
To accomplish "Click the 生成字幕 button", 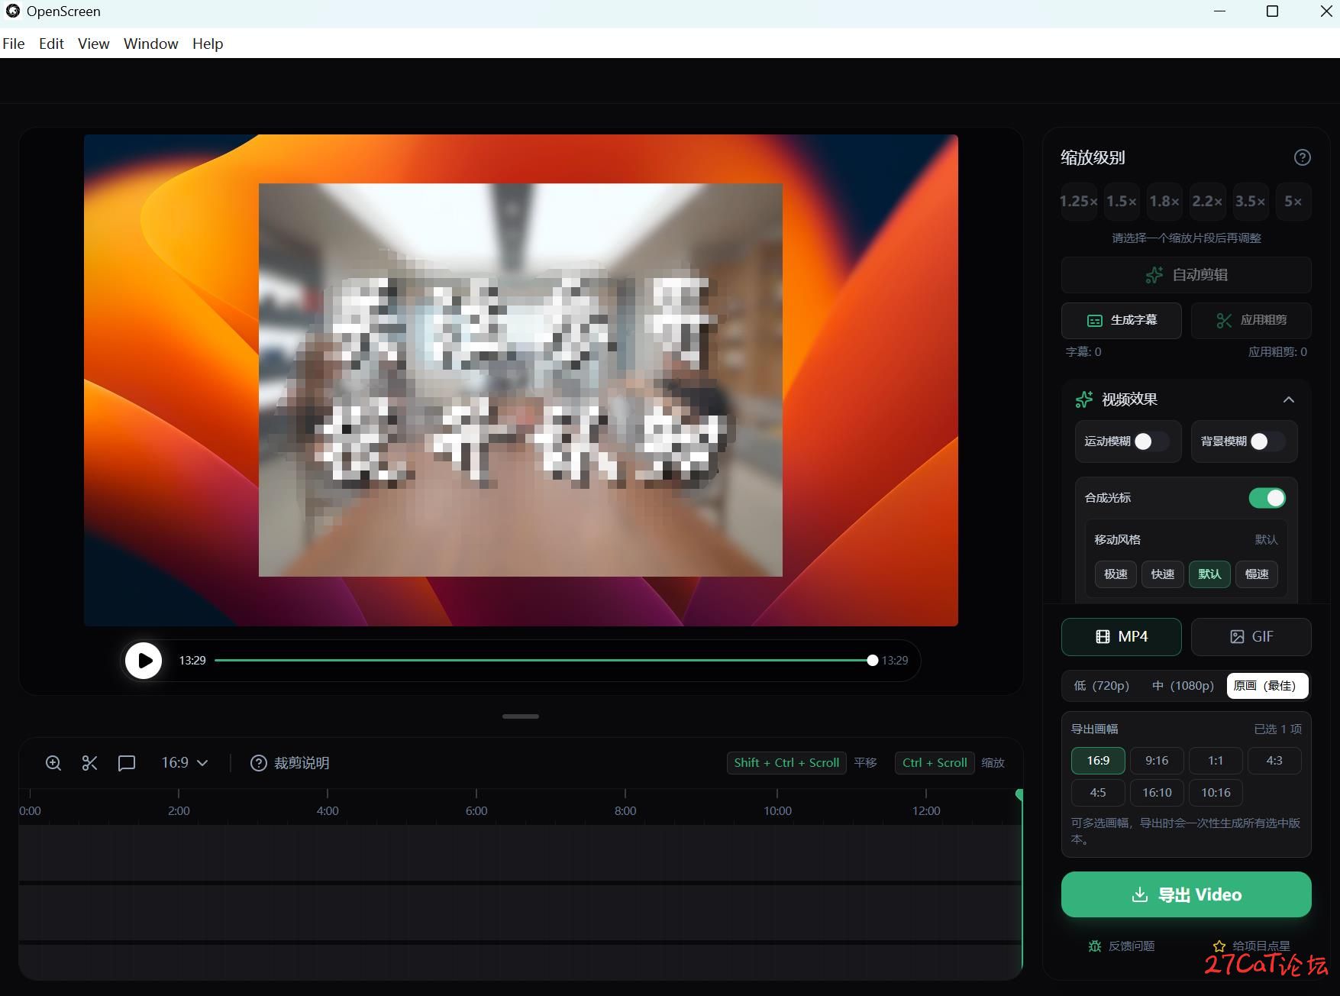I will coord(1121,320).
